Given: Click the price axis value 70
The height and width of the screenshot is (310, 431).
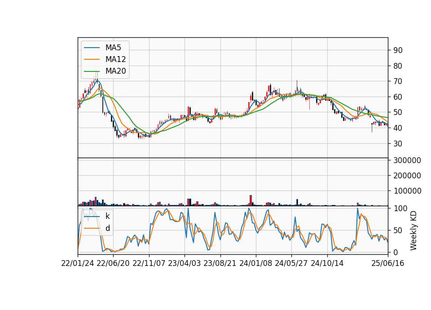Looking at the screenshot, I should click(398, 81).
